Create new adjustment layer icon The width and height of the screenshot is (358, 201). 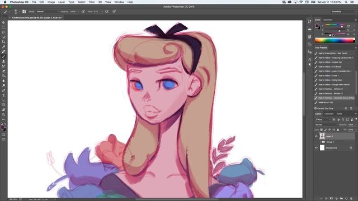tap(336, 199)
